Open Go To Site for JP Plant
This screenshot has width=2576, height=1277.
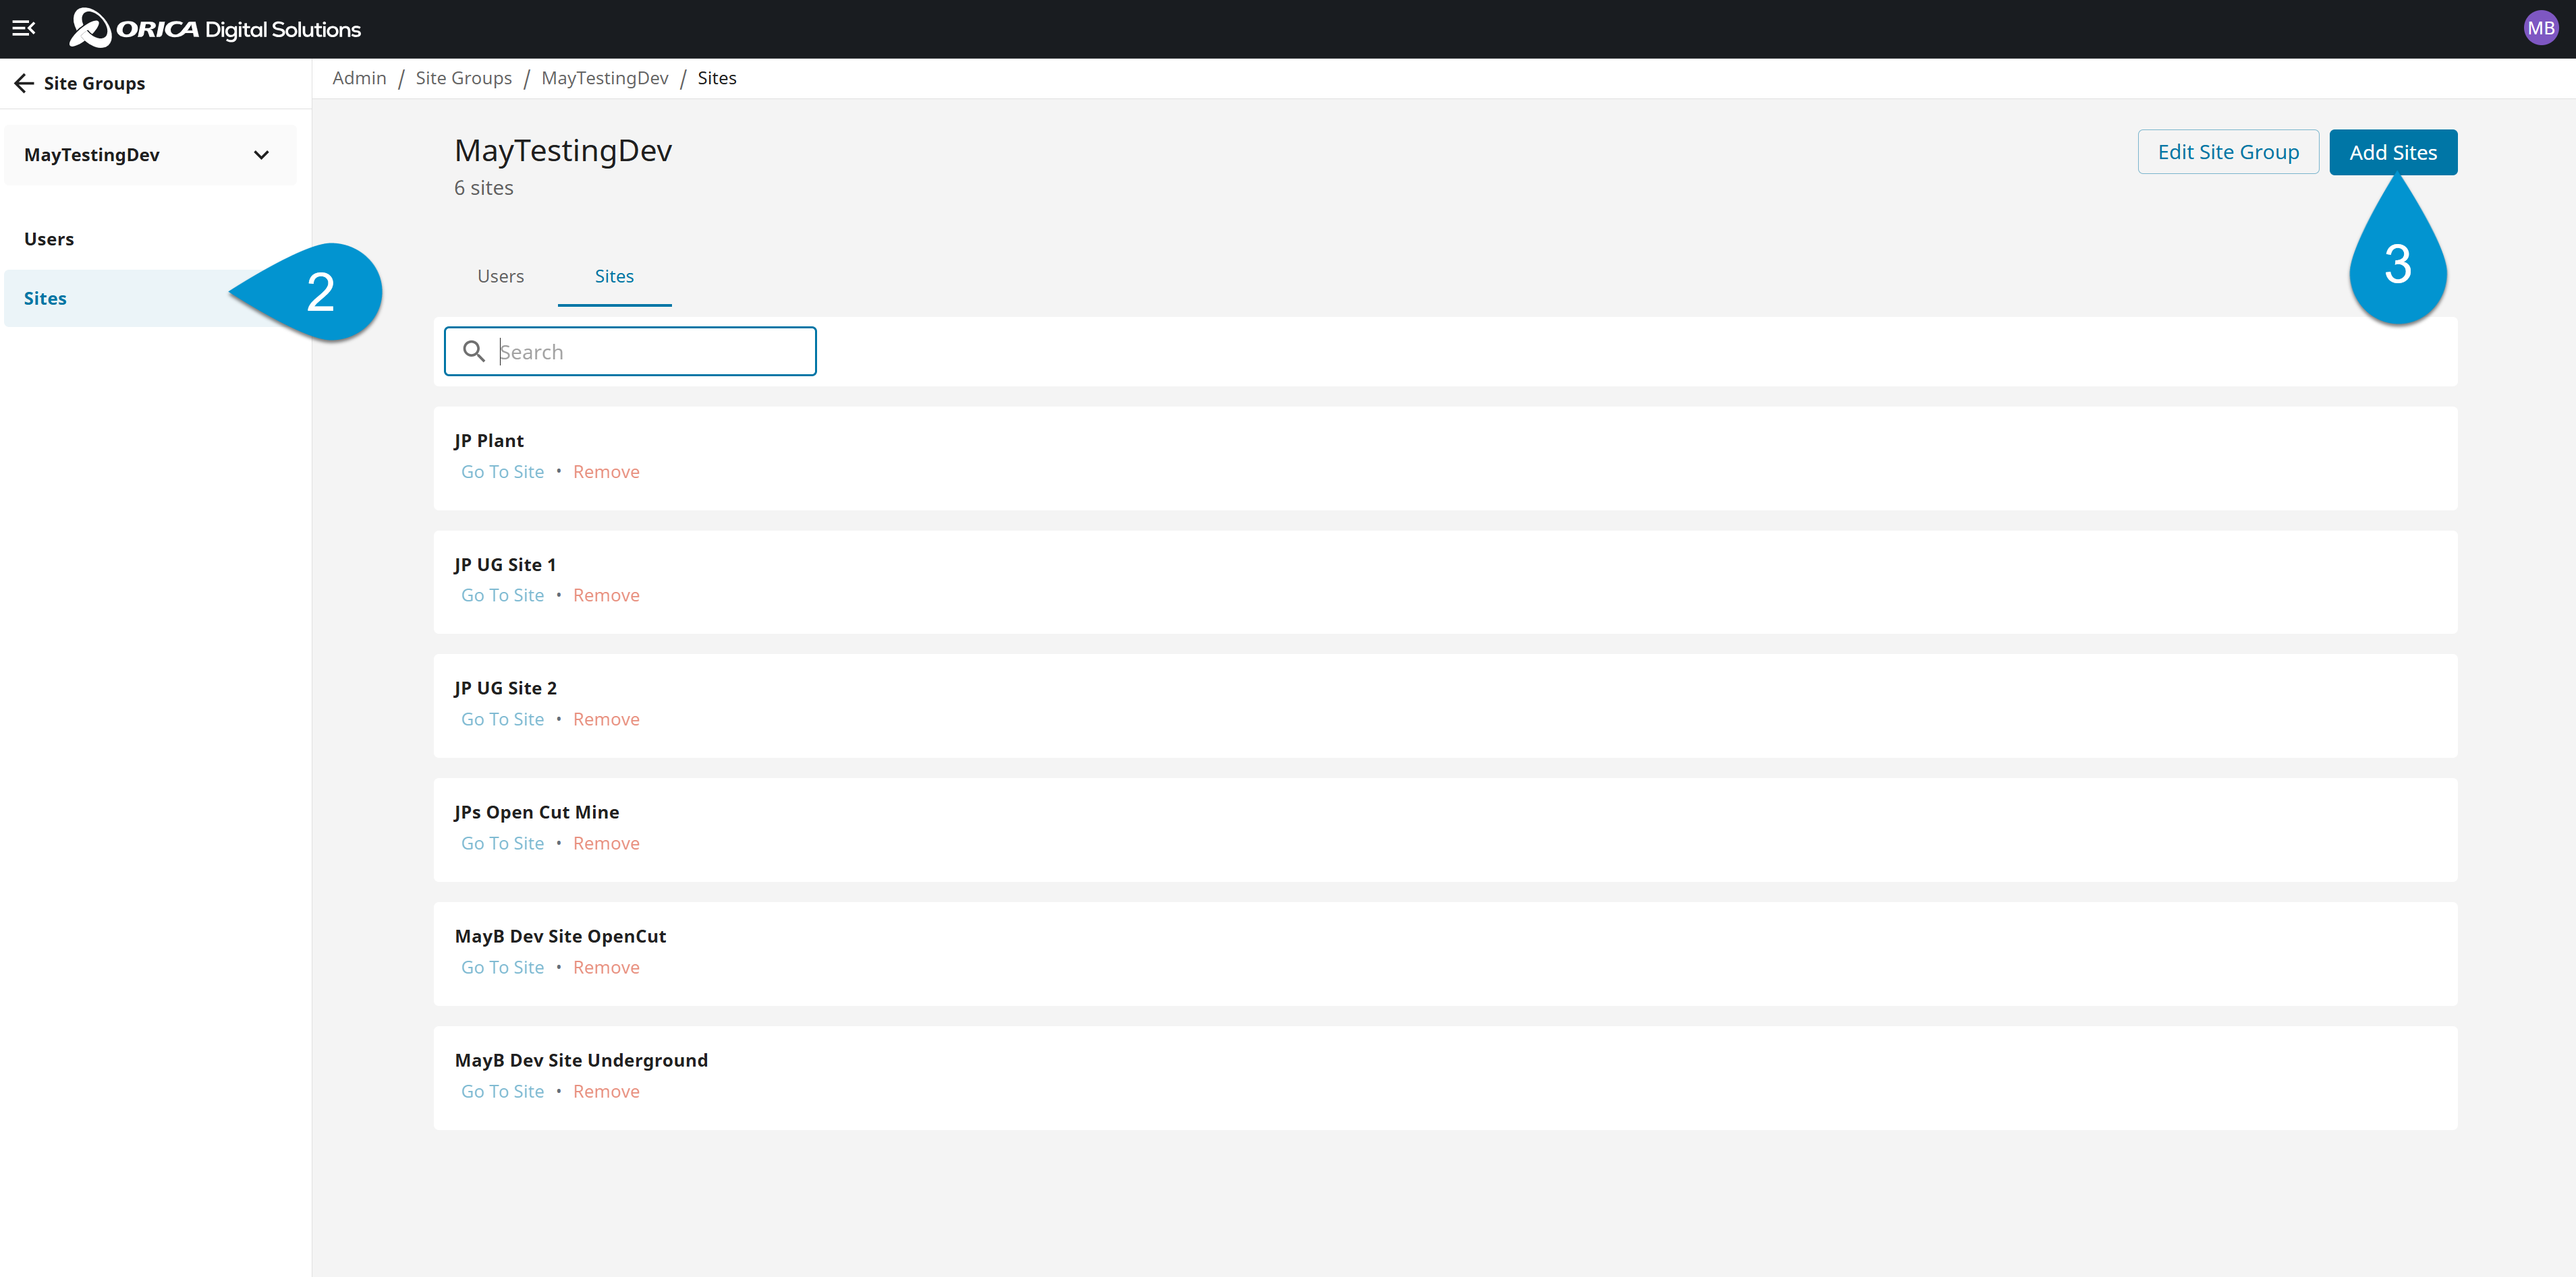(502, 472)
